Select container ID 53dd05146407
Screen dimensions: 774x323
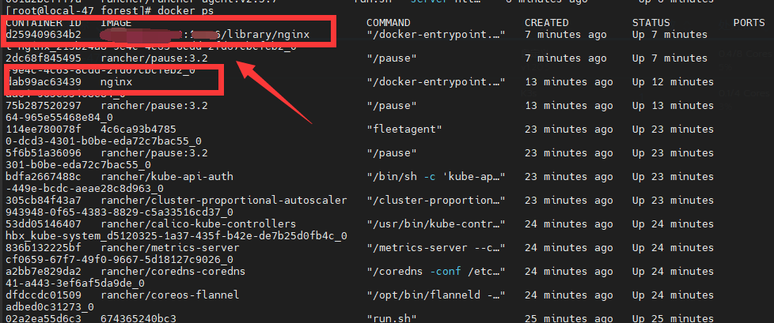(44, 224)
